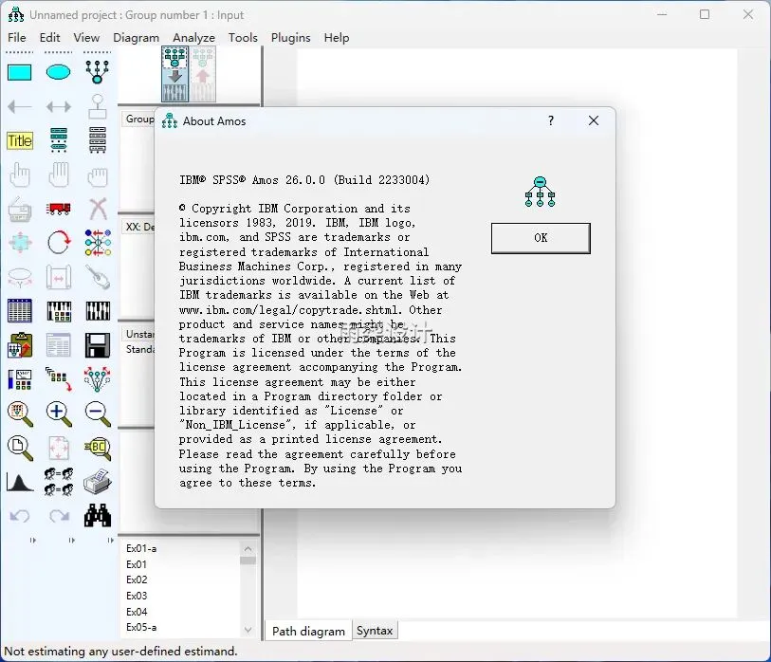
Task: Select the one-object-at-a-time pointing hand tool
Action: [x=20, y=175]
